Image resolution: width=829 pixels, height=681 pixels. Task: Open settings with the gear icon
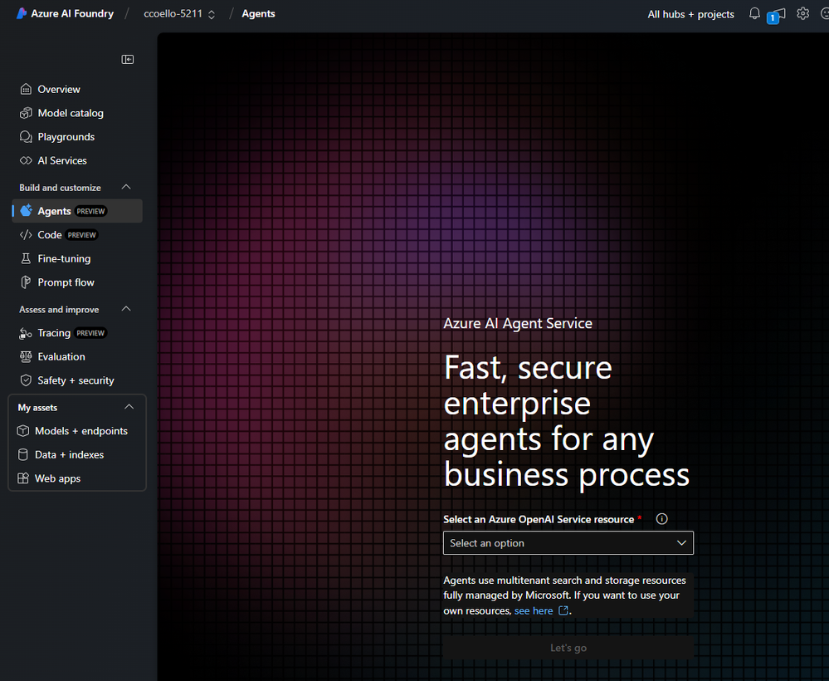[802, 14]
